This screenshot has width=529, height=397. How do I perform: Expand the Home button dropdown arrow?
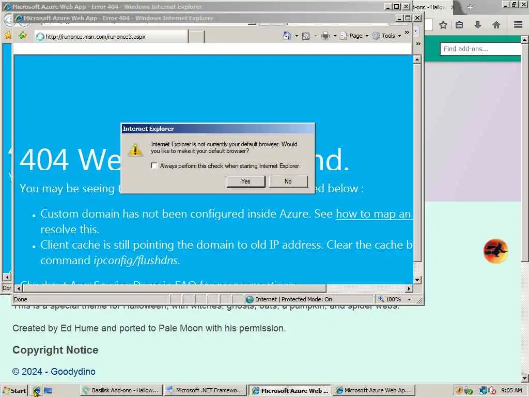[297, 36]
